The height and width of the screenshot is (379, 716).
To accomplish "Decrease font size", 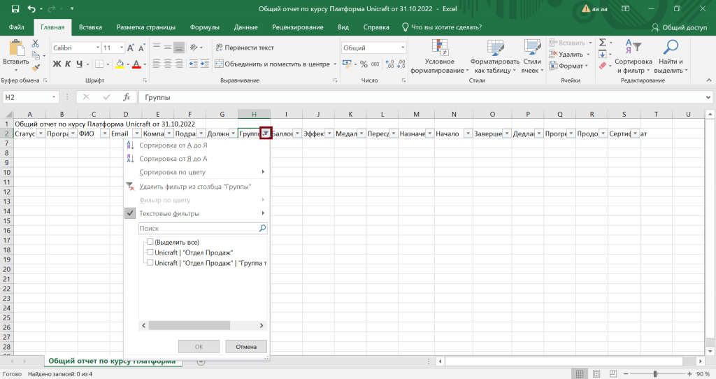I will pyautogui.click(x=141, y=48).
